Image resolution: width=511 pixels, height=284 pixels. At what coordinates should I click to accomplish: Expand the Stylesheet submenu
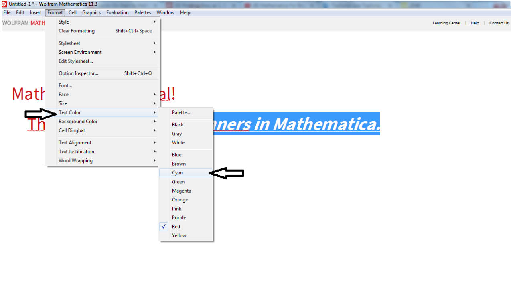[x=103, y=43]
